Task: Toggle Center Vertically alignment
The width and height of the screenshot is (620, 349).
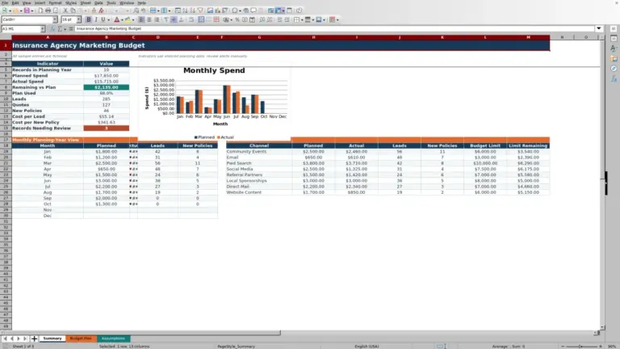Action: 174,19
